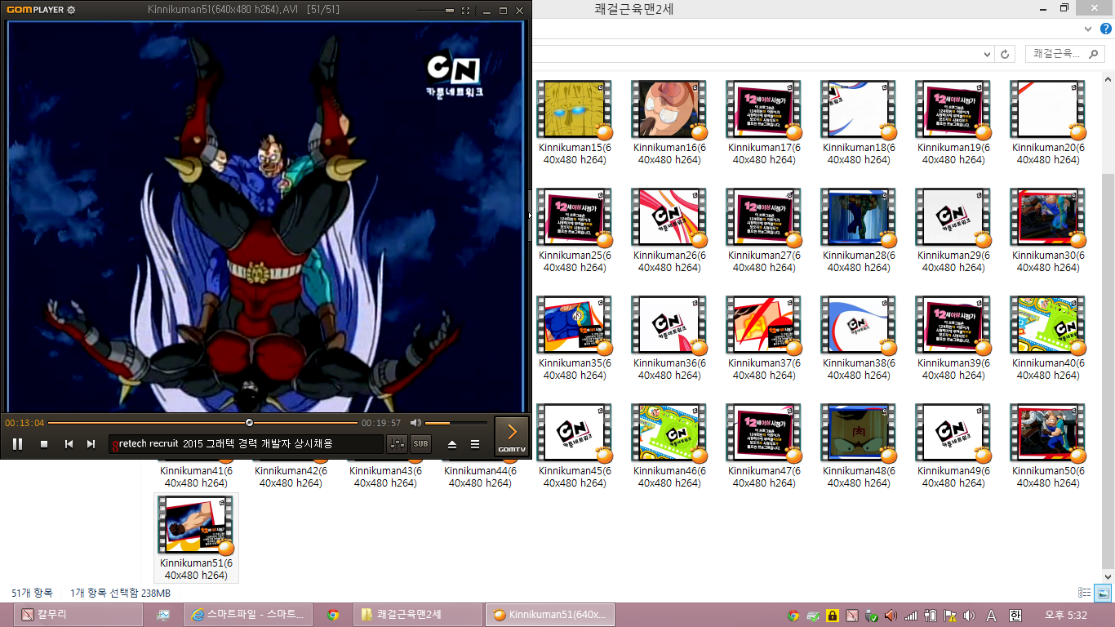
Task: Skip to previous file in GOM Player
Action: 69,444
